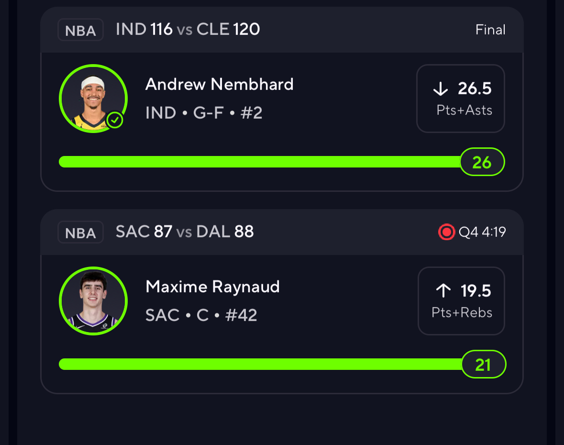Select the 26.5 Pts+Asts pick box

(461, 98)
